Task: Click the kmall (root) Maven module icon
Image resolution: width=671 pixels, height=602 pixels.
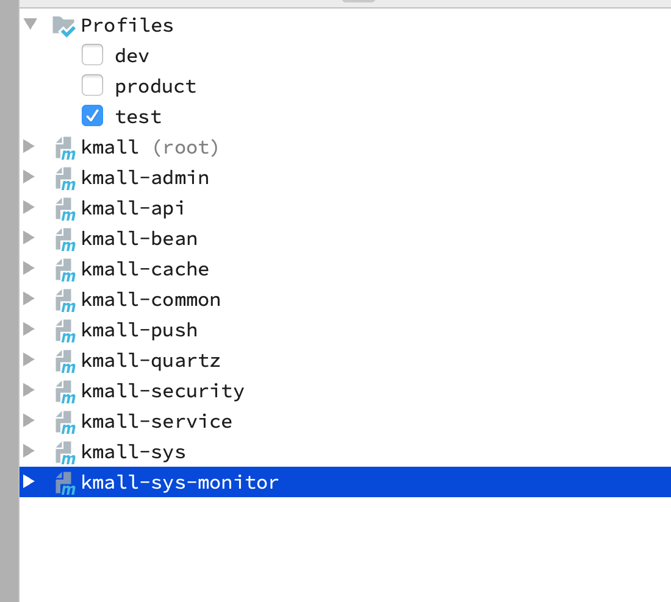Action: tap(65, 148)
